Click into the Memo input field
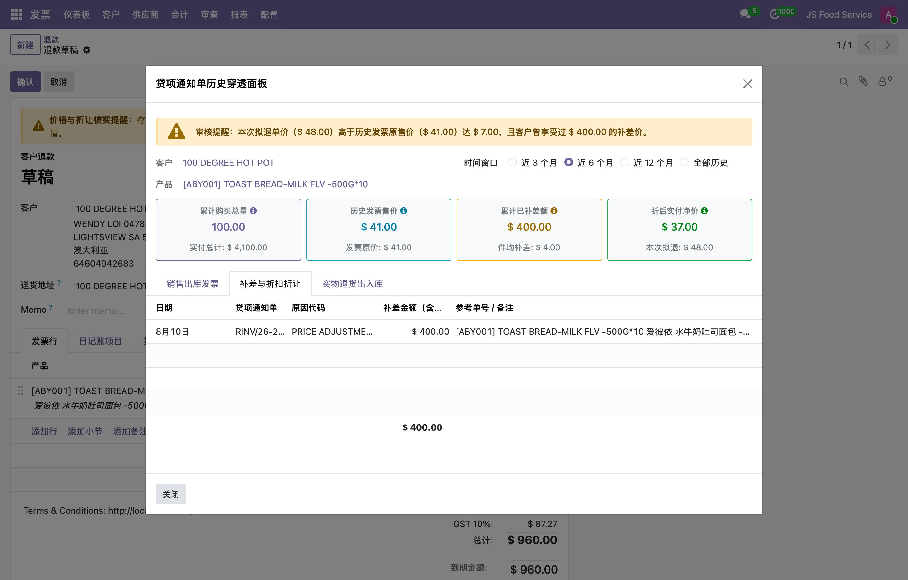The image size is (908, 580). [106, 311]
